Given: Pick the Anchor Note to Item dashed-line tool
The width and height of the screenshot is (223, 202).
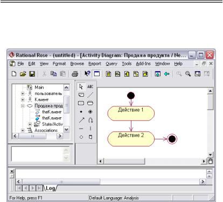Looking at the screenshot, I should (90, 95).
